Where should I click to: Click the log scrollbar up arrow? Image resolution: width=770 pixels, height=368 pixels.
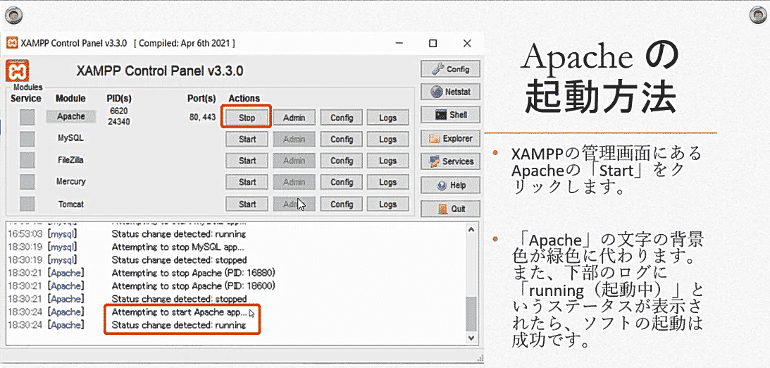coord(471,229)
